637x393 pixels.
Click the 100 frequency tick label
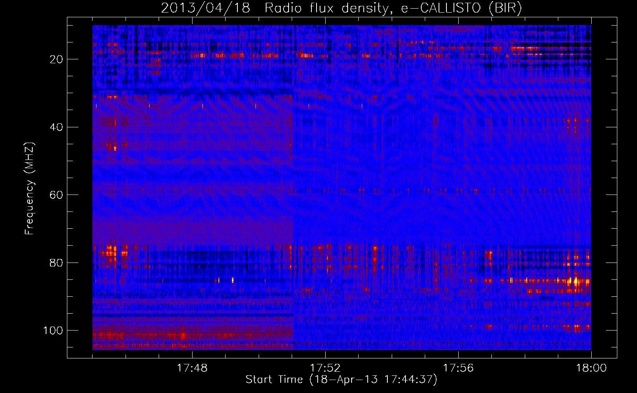tap(53, 331)
